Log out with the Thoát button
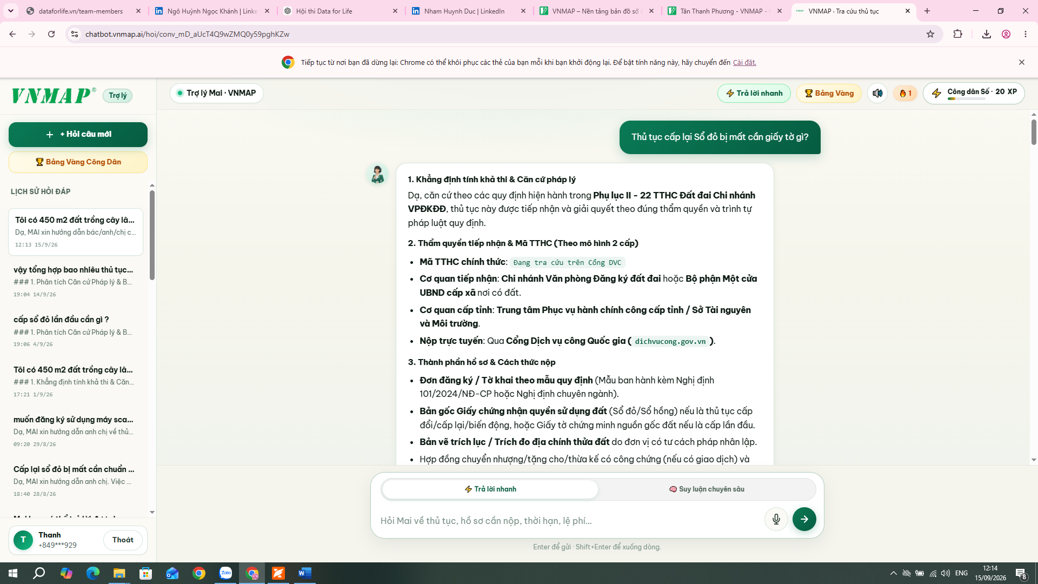 coord(123,540)
